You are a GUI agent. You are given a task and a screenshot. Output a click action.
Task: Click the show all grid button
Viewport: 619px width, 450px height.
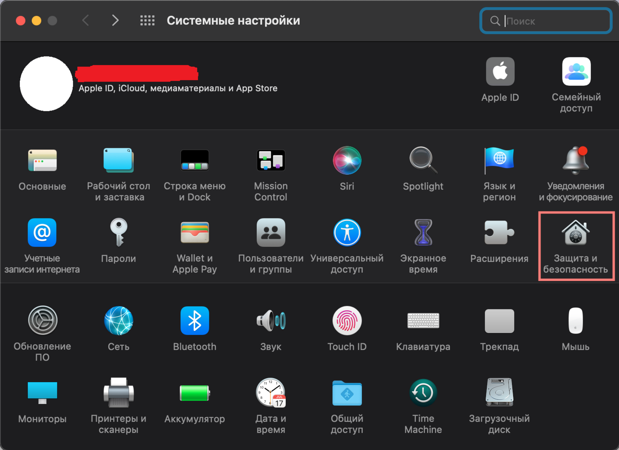tap(147, 21)
